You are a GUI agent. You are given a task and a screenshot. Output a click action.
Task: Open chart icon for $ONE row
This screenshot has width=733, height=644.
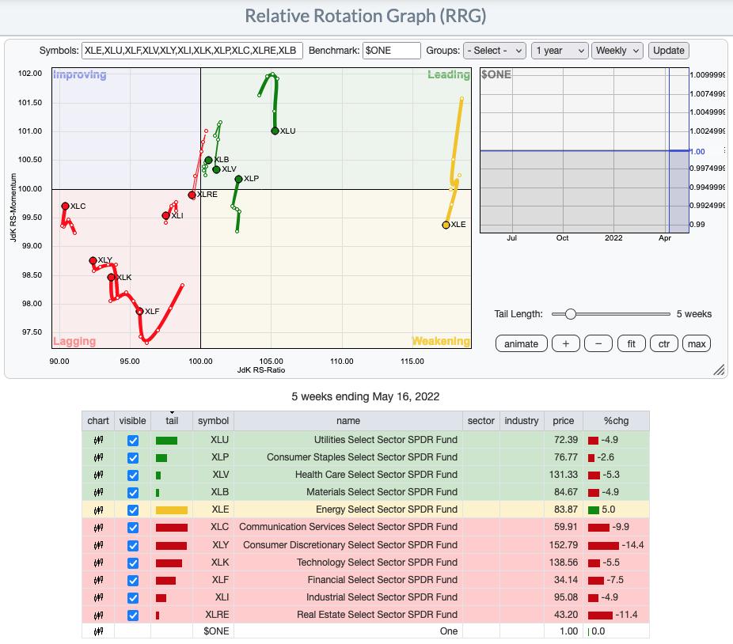(98, 631)
